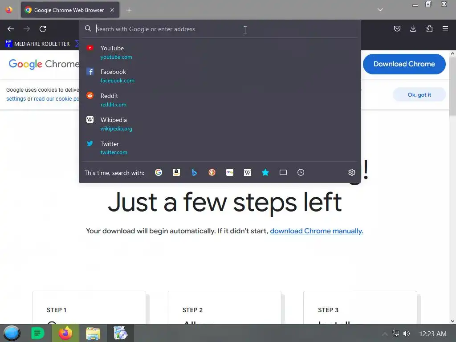The width and height of the screenshot is (456, 342).
Task: Open the Firefox hamburger menu
Action: [445, 28]
